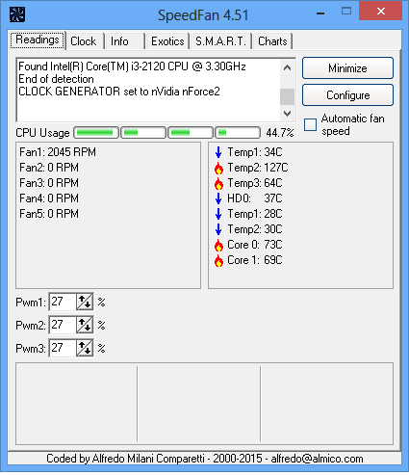Screen dimensions: 409x475
Task: Adjust Pwm1 with its spinner arrows
Action: click(x=85, y=302)
